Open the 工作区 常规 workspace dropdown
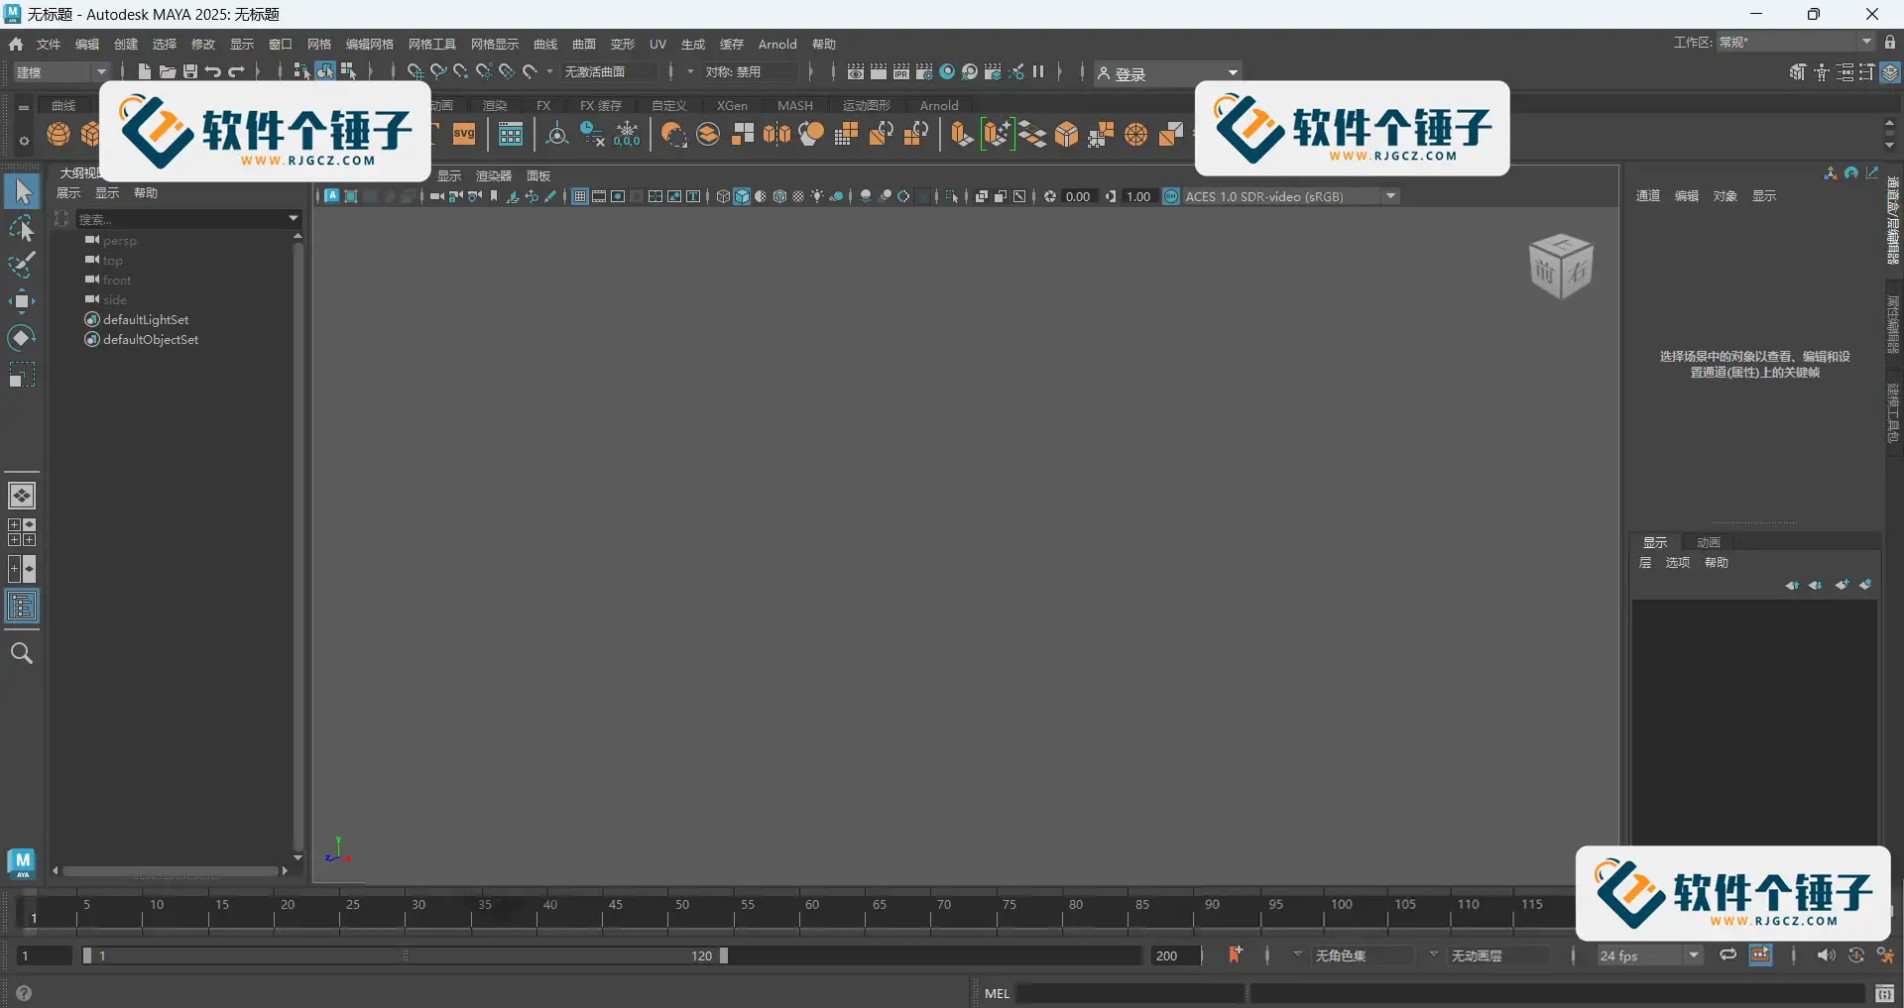1904x1008 pixels. pyautogui.click(x=1796, y=42)
